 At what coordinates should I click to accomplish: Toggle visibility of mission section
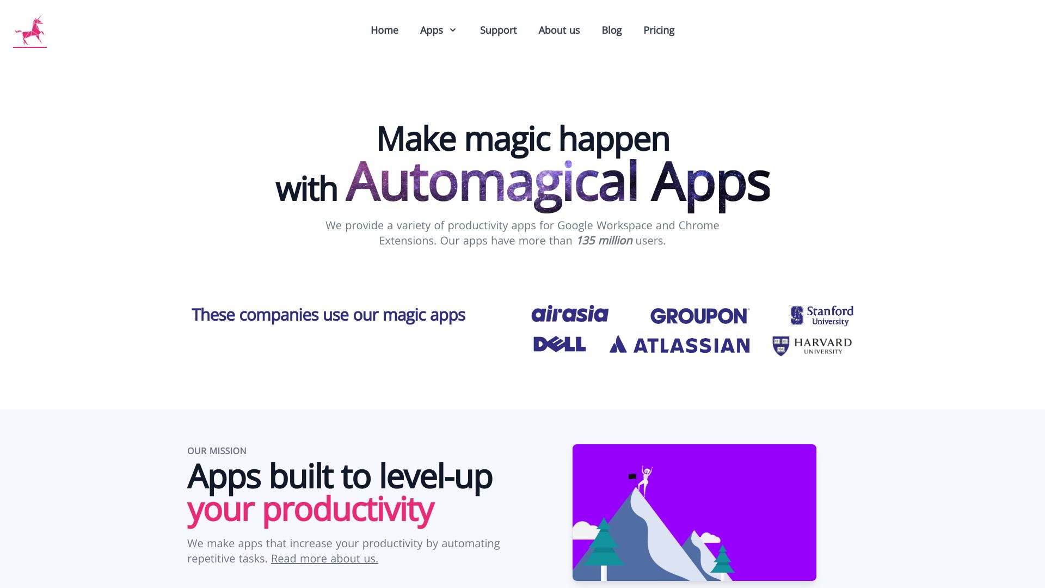217,451
